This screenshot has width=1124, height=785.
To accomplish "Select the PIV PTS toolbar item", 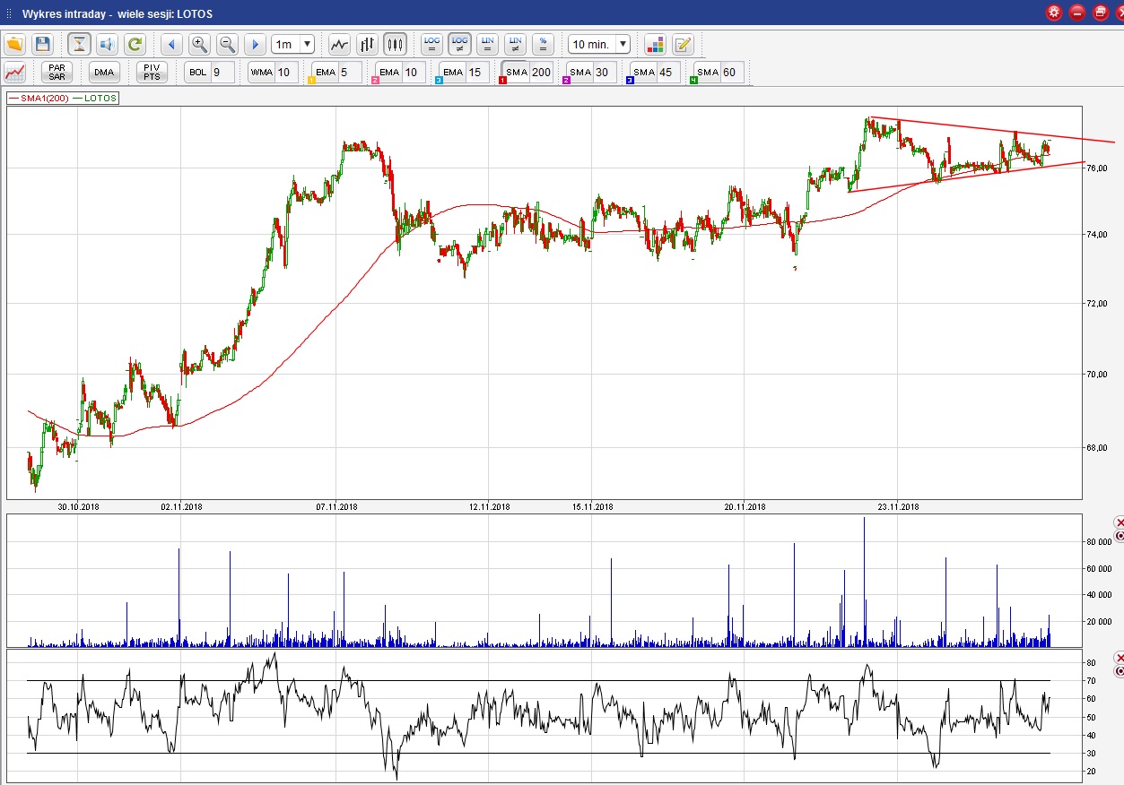I will coord(152,73).
